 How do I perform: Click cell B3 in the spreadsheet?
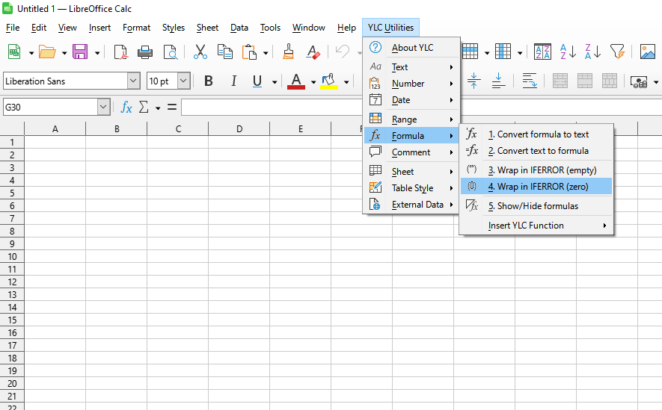117,167
